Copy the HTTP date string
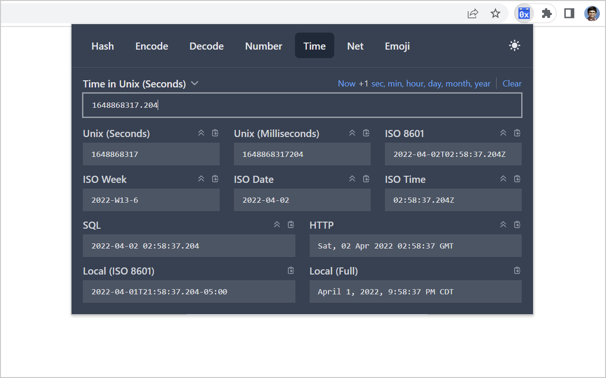 pos(517,224)
